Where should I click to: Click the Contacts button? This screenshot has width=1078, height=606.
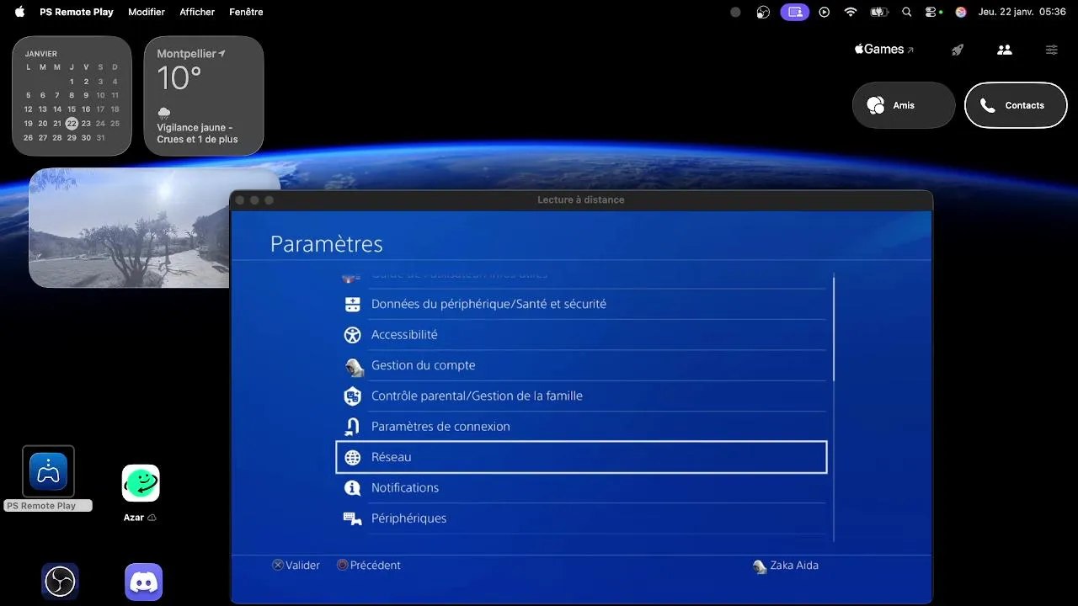coord(1016,105)
